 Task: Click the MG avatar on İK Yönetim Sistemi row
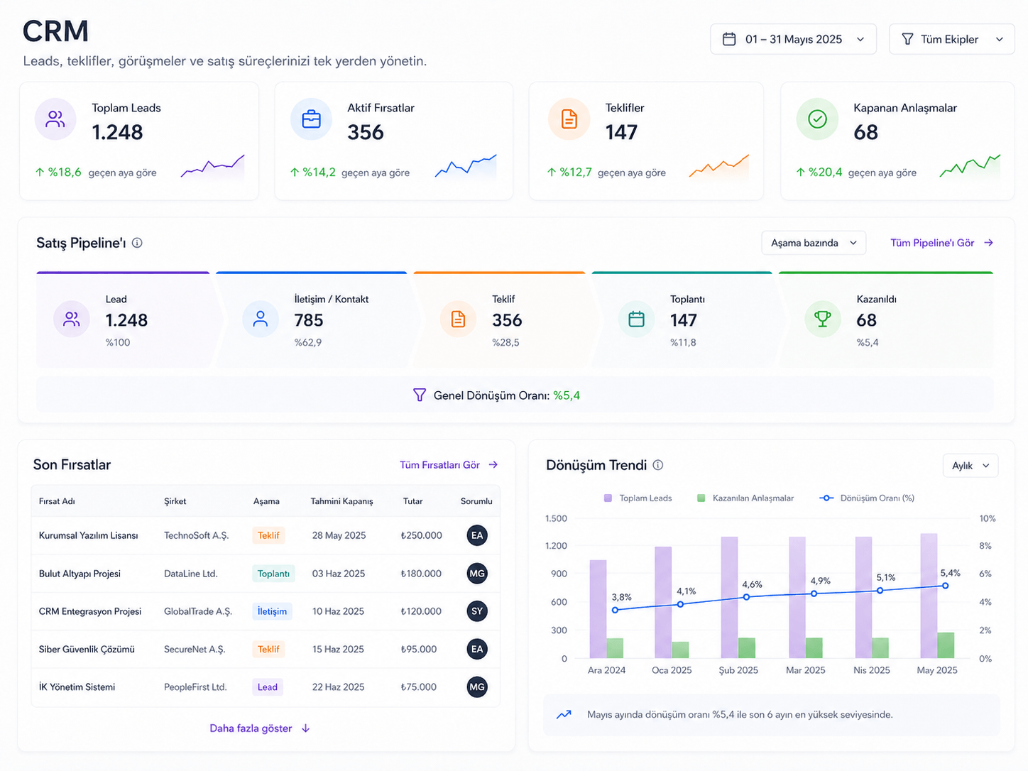[x=477, y=687]
